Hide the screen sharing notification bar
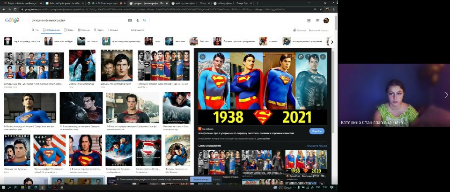The width and height of the screenshot is (450, 192). coord(217,179)
